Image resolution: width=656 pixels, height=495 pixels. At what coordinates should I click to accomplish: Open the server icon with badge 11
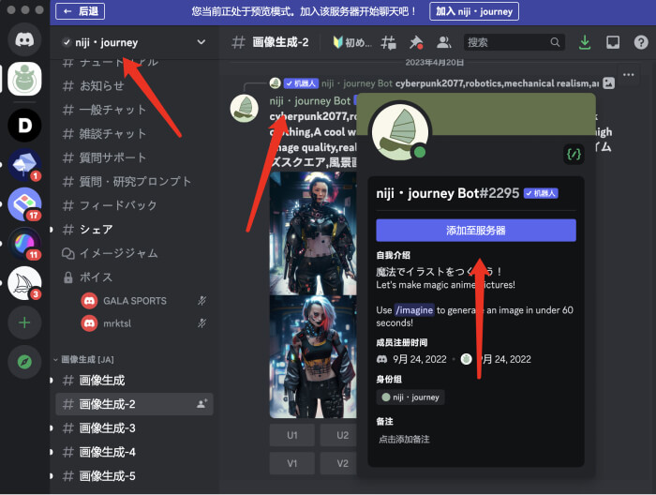pyautogui.click(x=24, y=244)
